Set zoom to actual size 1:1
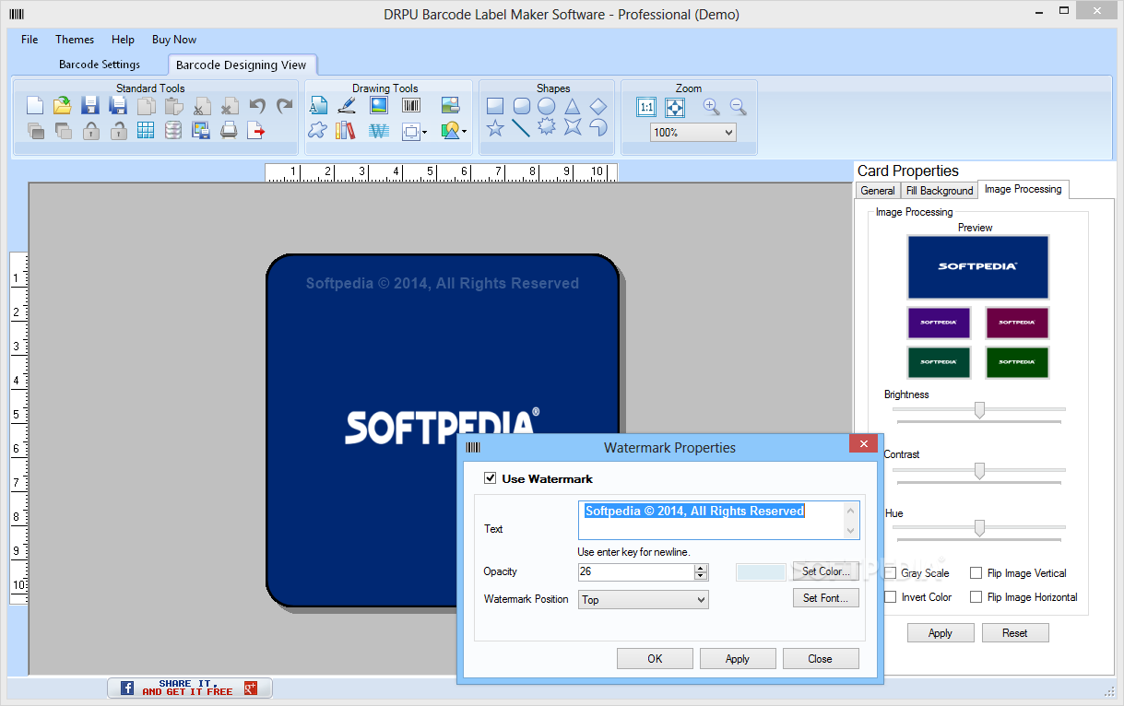The height and width of the screenshot is (706, 1124). coord(646,107)
